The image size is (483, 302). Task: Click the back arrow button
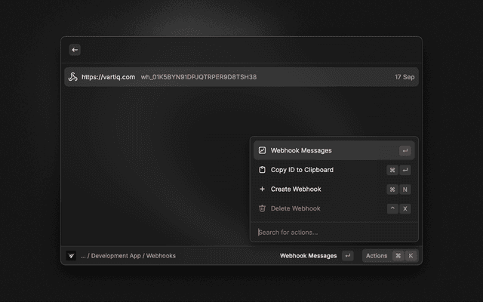click(x=75, y=50)
